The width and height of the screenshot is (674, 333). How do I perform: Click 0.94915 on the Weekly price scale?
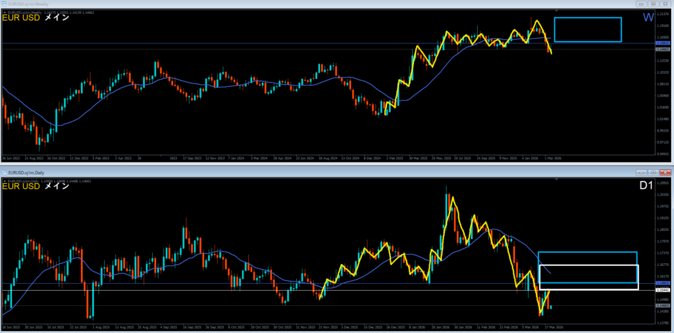click(x=663, y=154)
